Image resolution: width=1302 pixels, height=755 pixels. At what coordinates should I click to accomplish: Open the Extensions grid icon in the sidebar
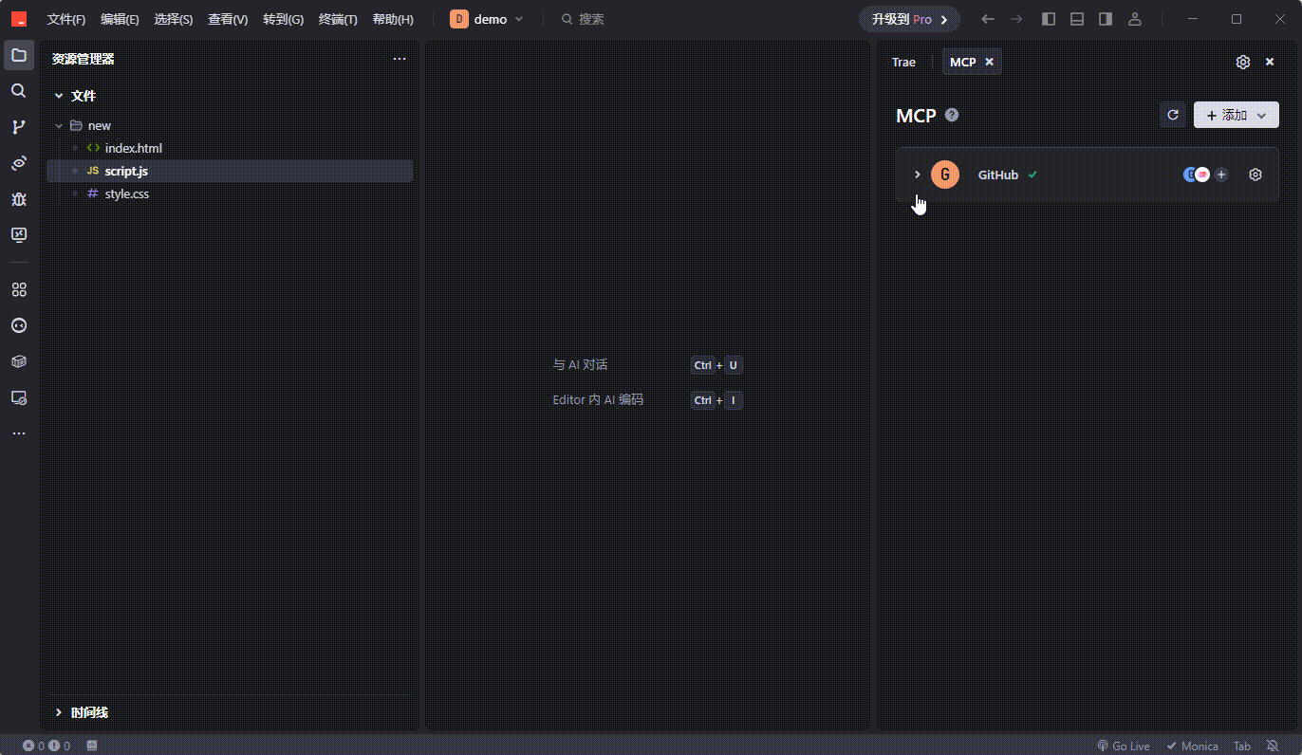pyautogui.click(x=19, y=289)
